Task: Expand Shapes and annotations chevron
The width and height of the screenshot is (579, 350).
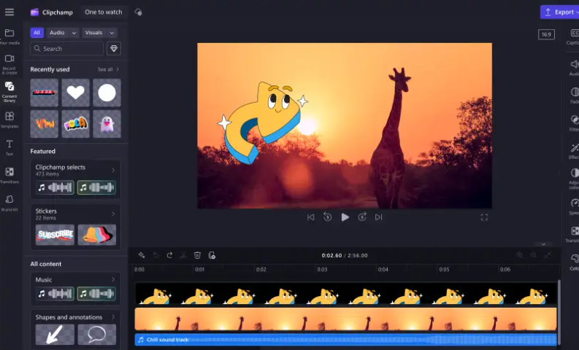Action: tap(113, 317)
